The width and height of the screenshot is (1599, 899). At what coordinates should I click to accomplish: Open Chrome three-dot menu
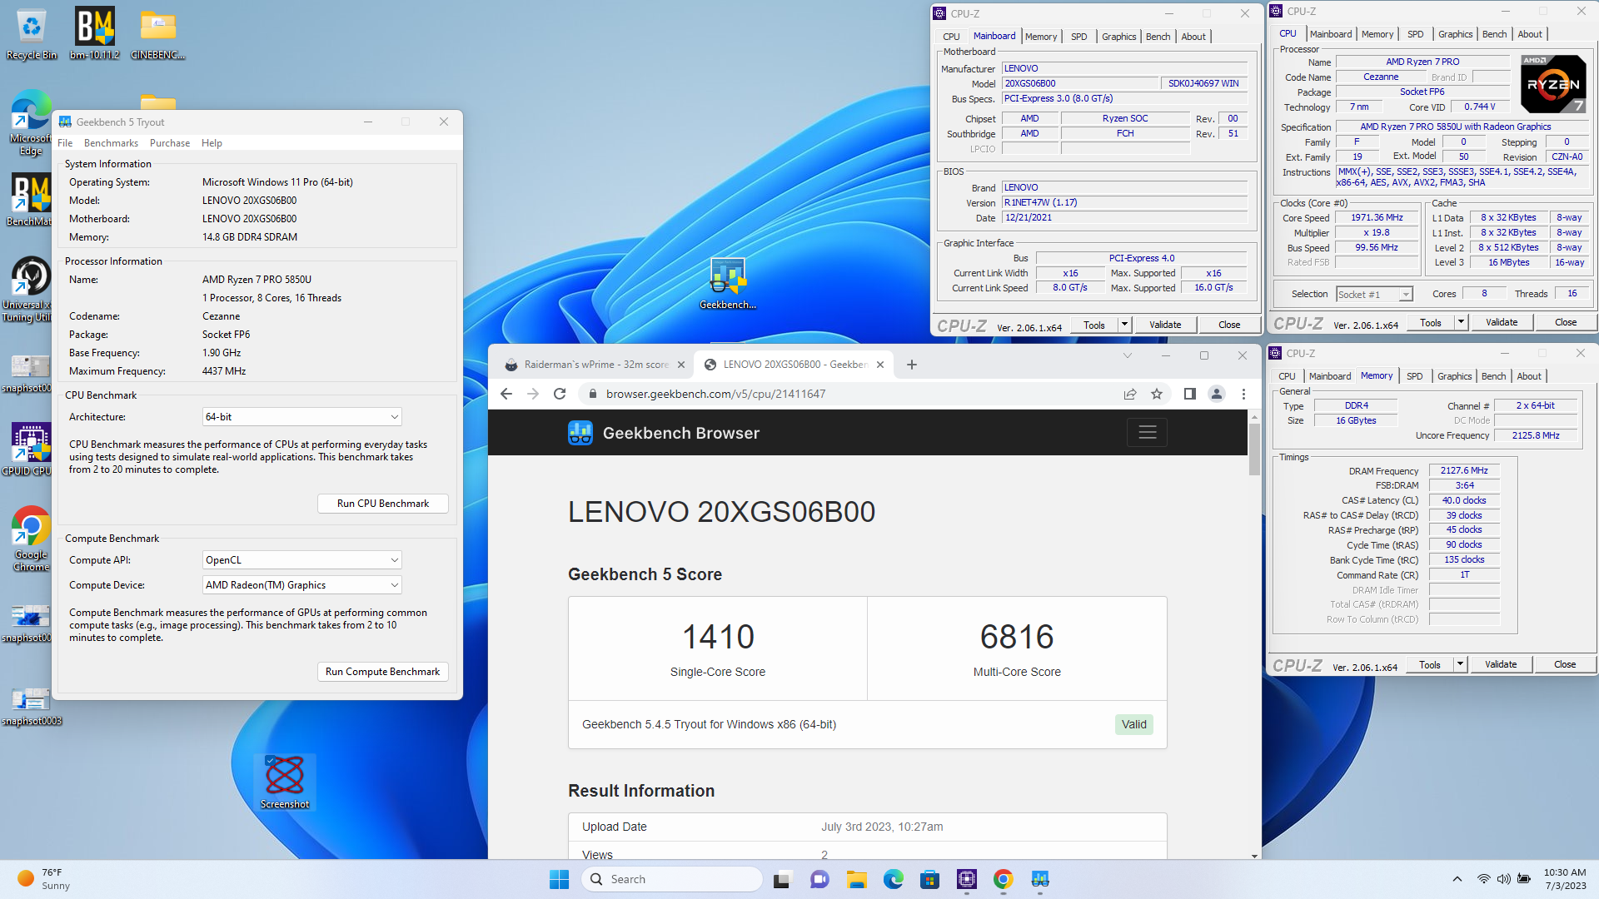1243,394
